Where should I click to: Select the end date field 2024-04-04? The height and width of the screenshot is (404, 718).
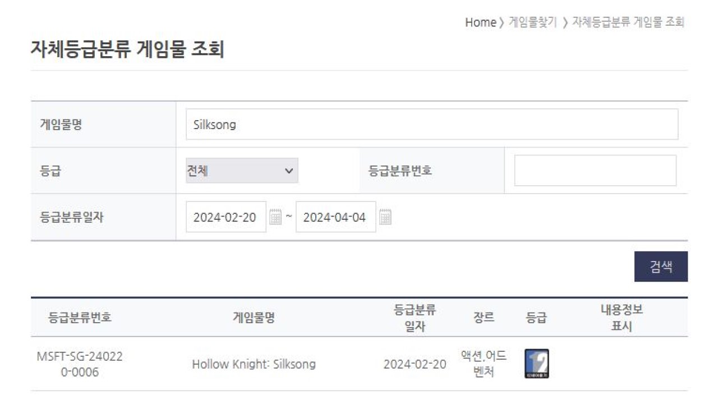coord(335,217)
